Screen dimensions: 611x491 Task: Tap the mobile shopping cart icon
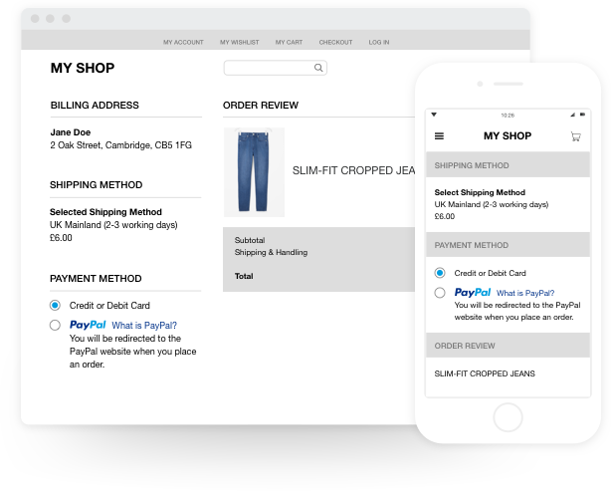click(x=575, y=136)
